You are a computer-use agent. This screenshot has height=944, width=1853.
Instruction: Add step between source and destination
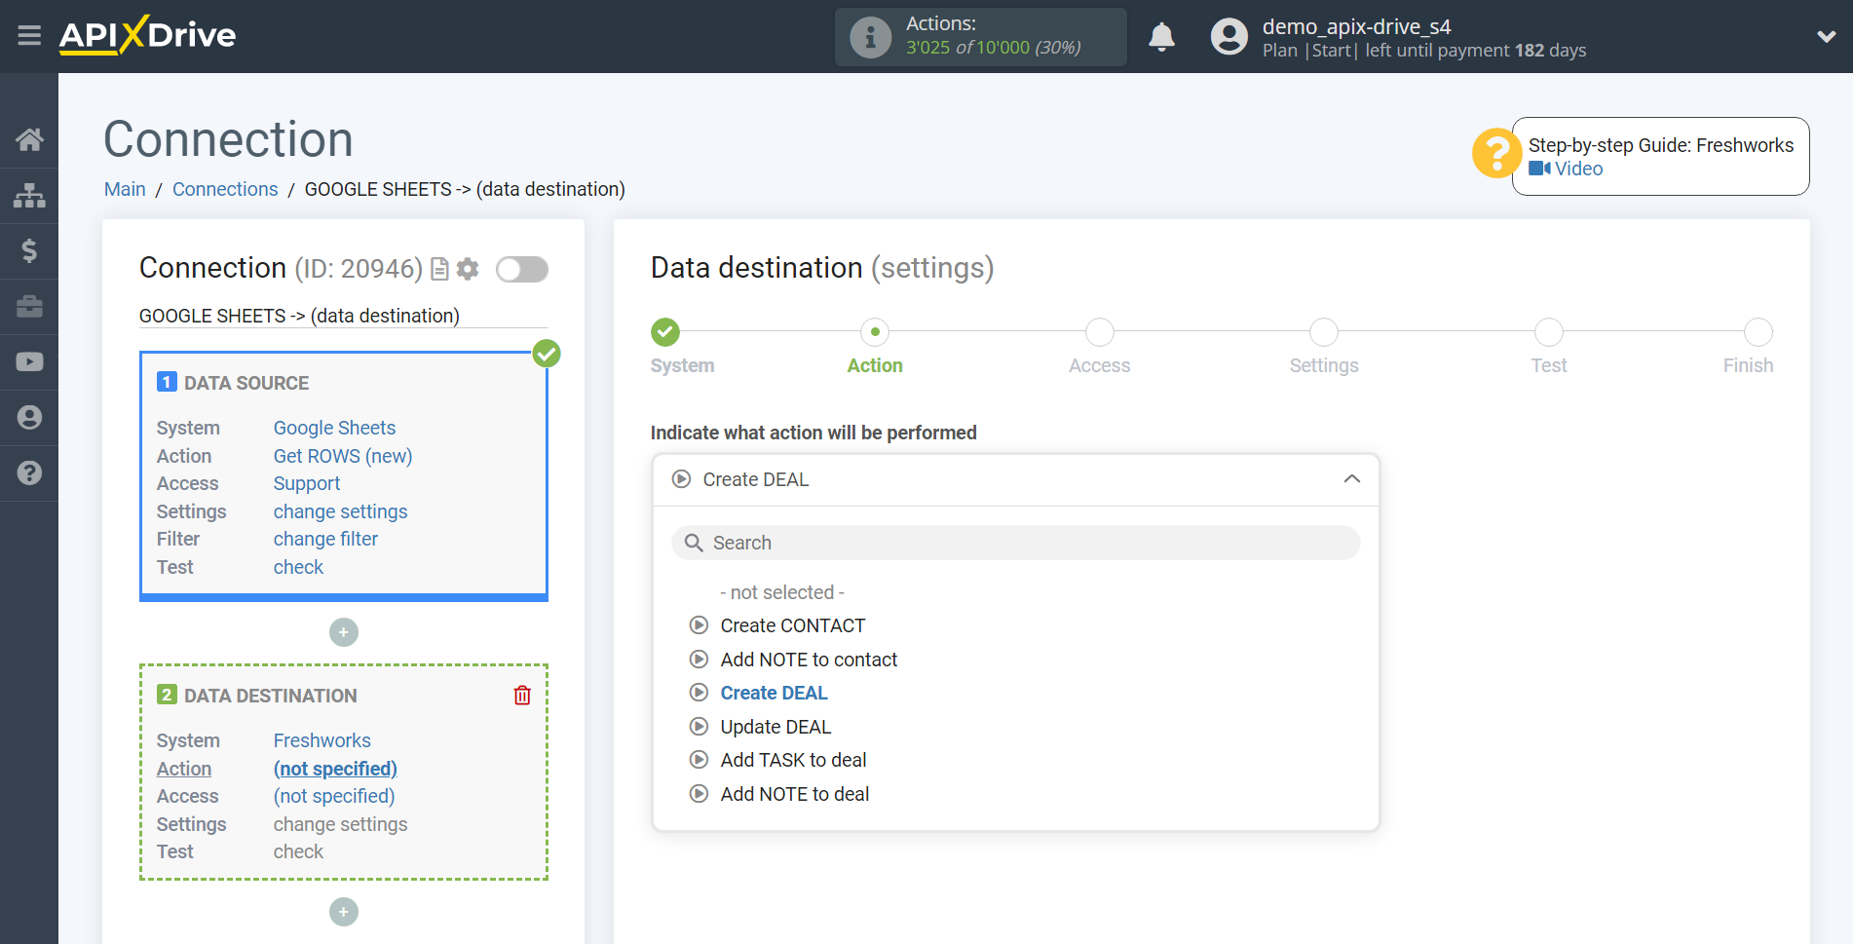pyautogui.click(x=344, y=632)
